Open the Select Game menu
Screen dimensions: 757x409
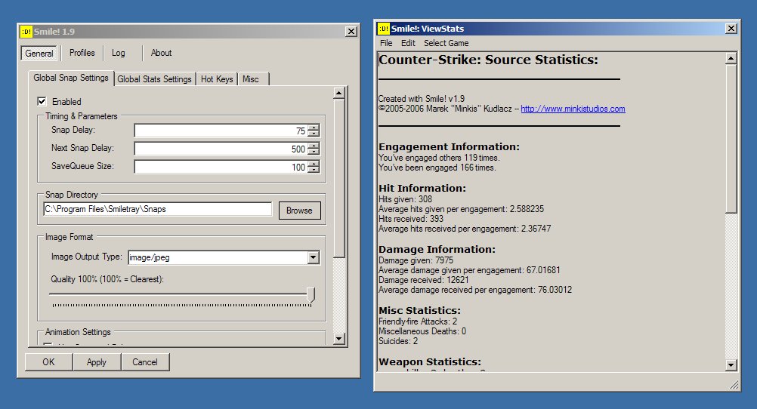446,43
